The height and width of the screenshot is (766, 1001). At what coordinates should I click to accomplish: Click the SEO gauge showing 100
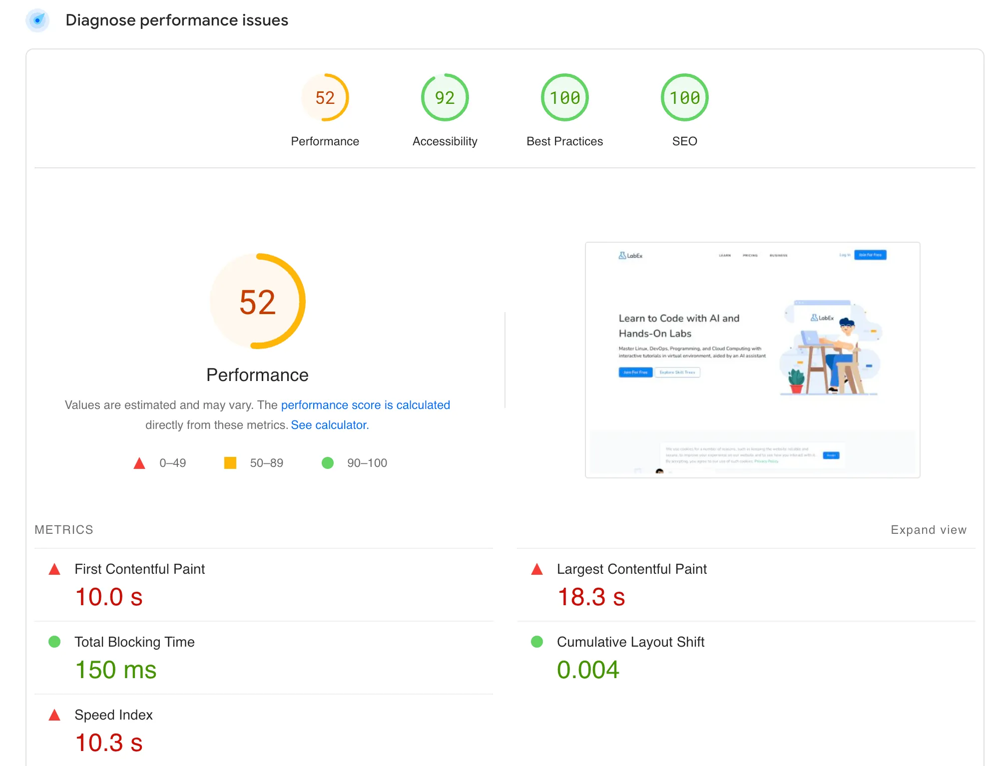pos(684,97)
